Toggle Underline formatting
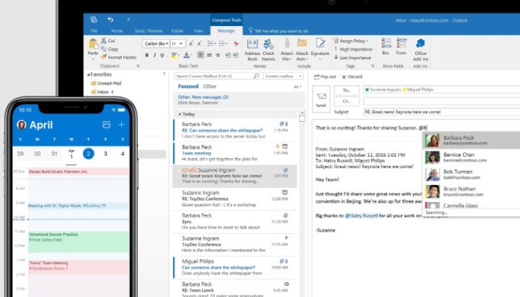520x297 pixels. (x=162, y=56)
